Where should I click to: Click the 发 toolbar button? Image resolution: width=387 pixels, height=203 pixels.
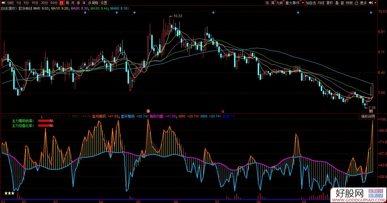(x=267, y=3)
